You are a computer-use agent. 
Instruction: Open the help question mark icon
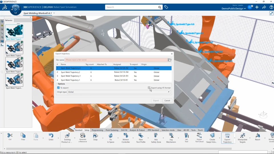tap(271, 7)
